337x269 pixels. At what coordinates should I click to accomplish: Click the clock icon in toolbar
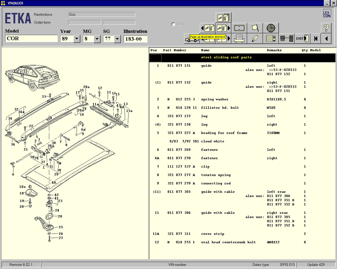click(x=271, y=28)
